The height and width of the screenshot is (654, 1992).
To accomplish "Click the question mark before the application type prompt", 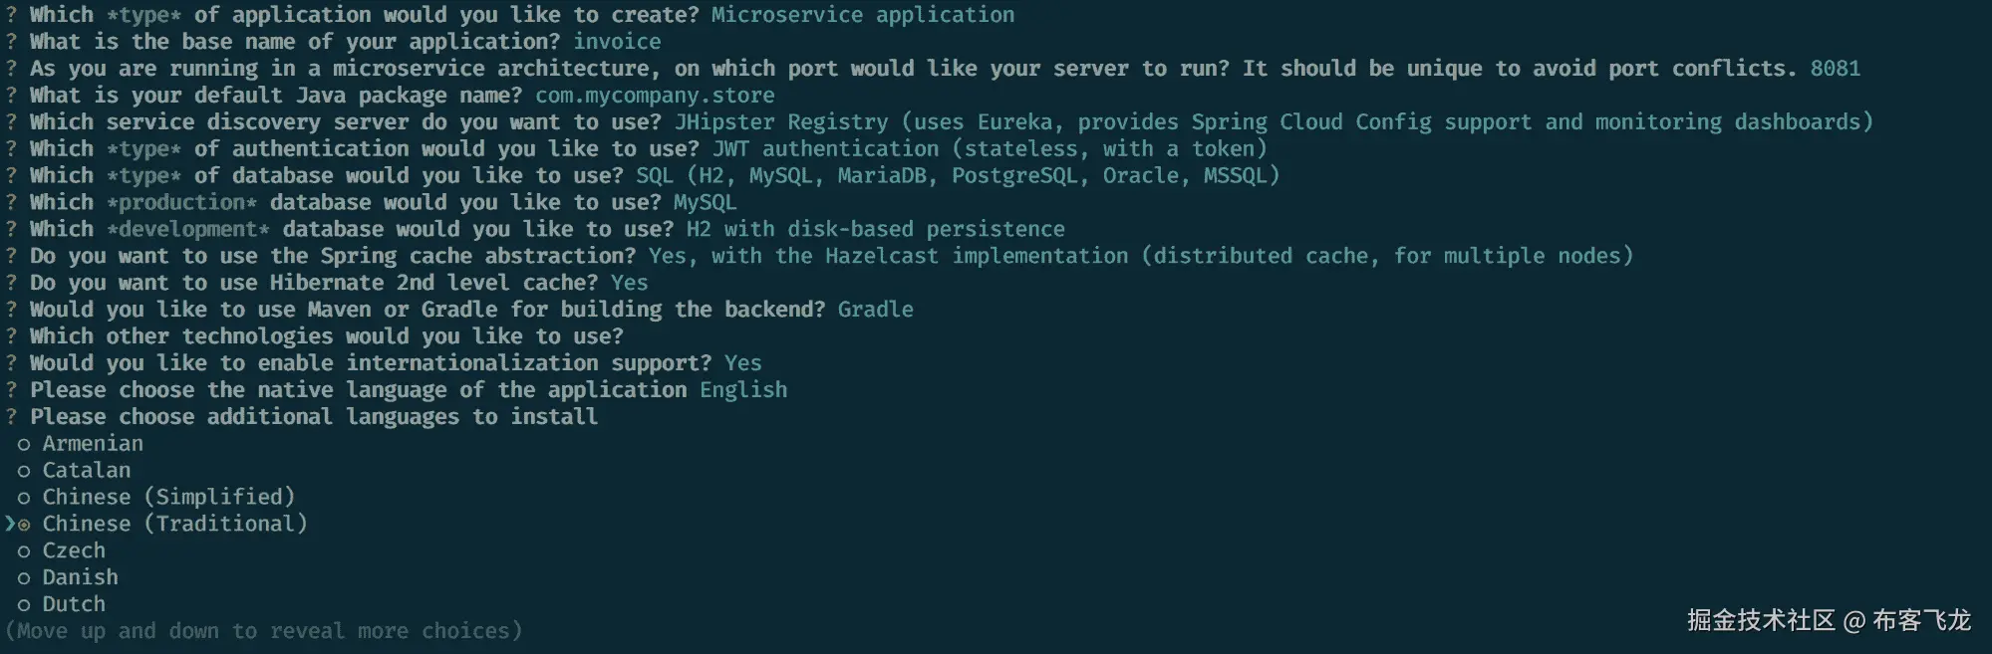I will [11, 15].
